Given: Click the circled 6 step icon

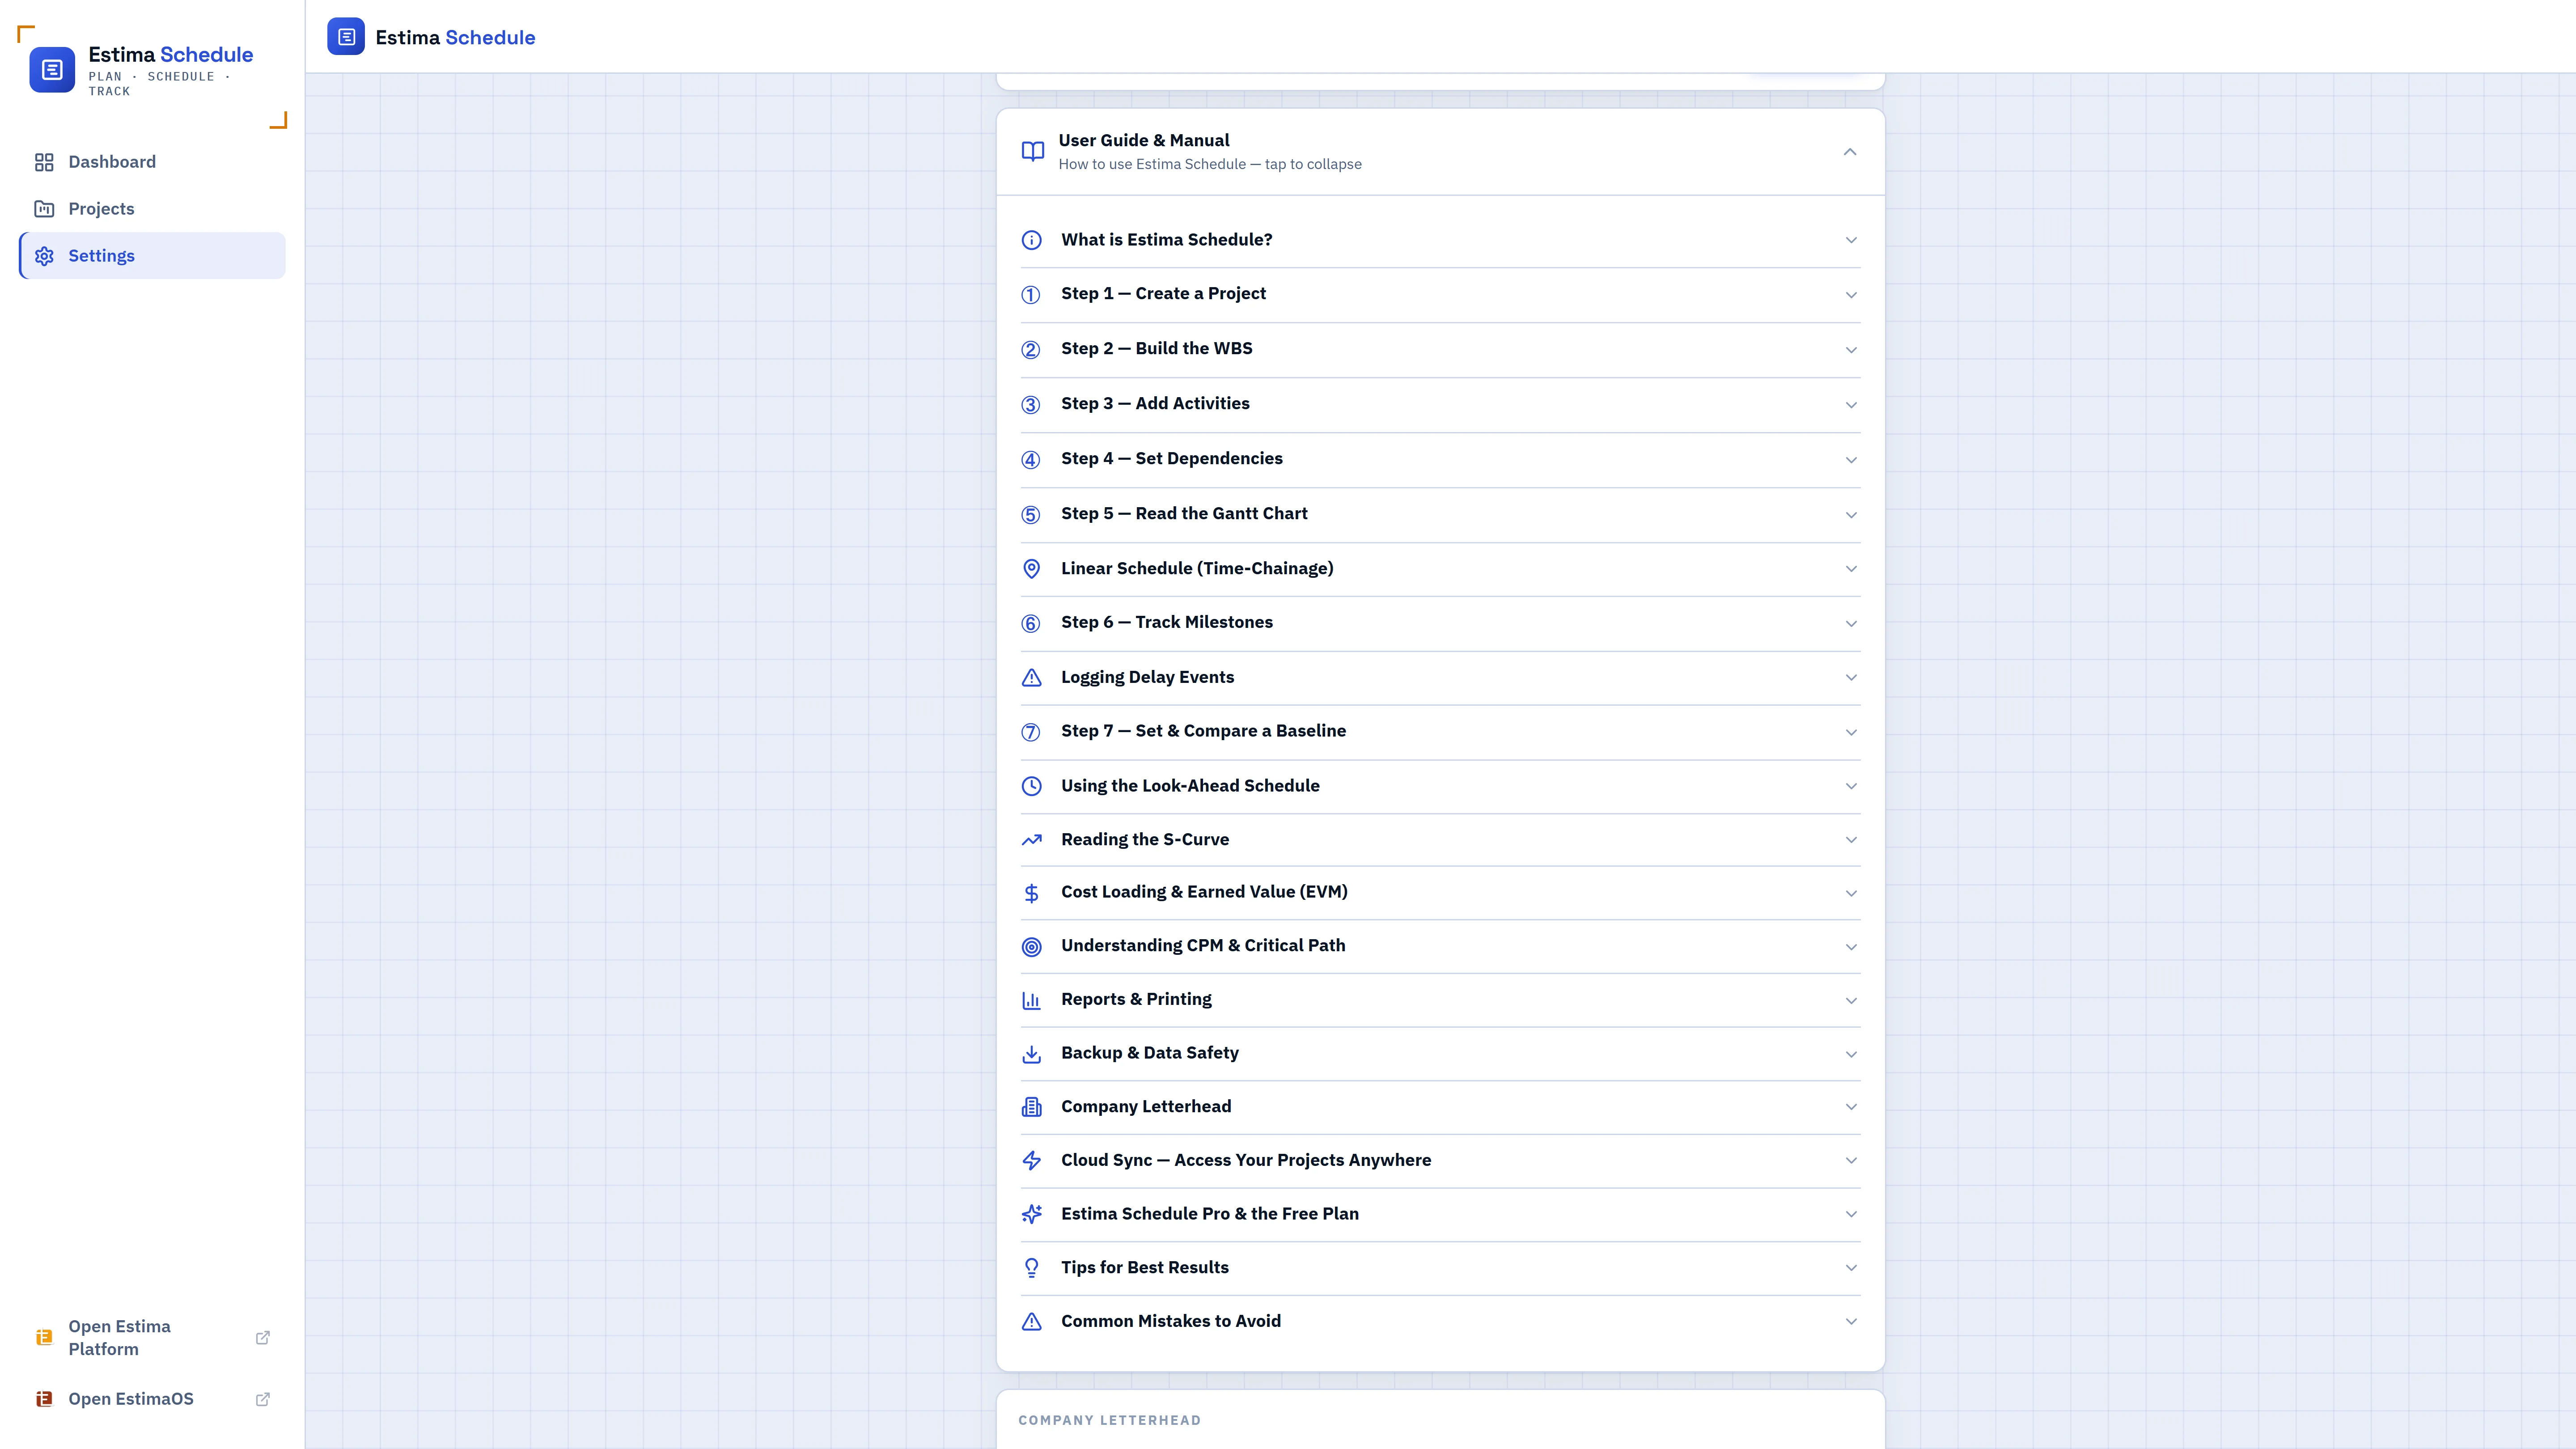Looking at the screenshot, I should click(x=1031, y=624).
